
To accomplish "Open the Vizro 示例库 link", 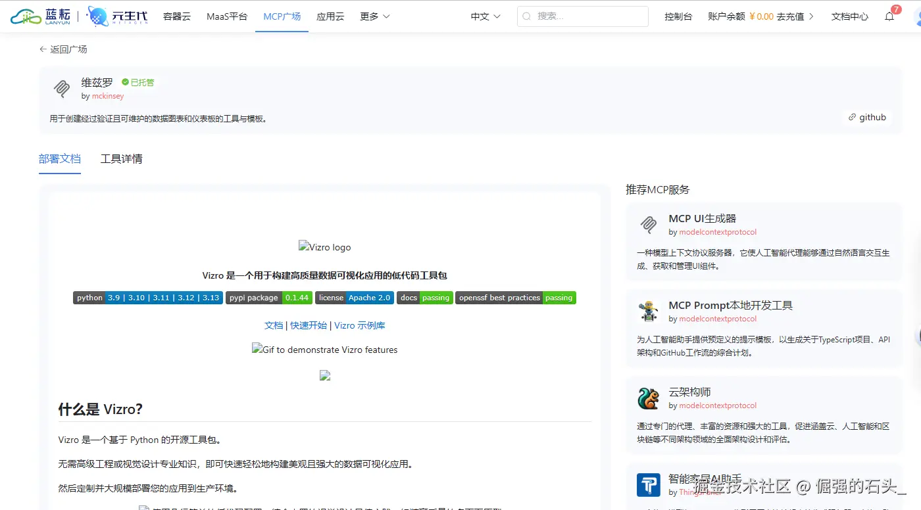I will pos(359,325).
